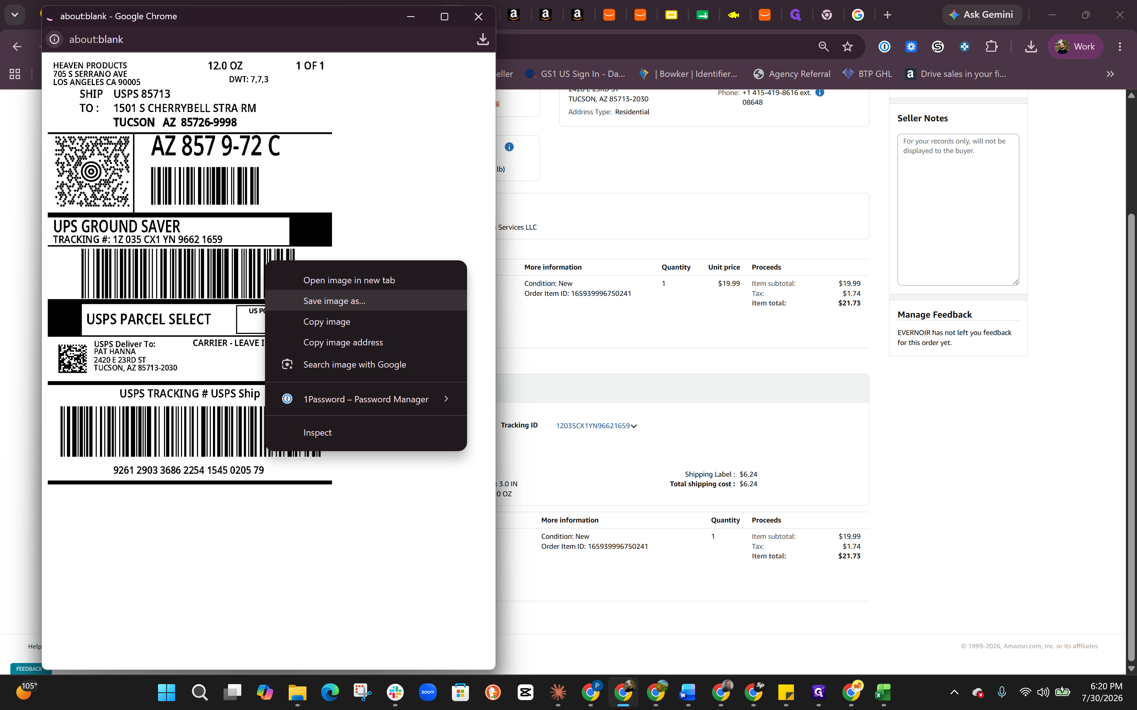Open File Explorer from the taskbar
This screenshot has width=1137, height=710.
point(297,692)
